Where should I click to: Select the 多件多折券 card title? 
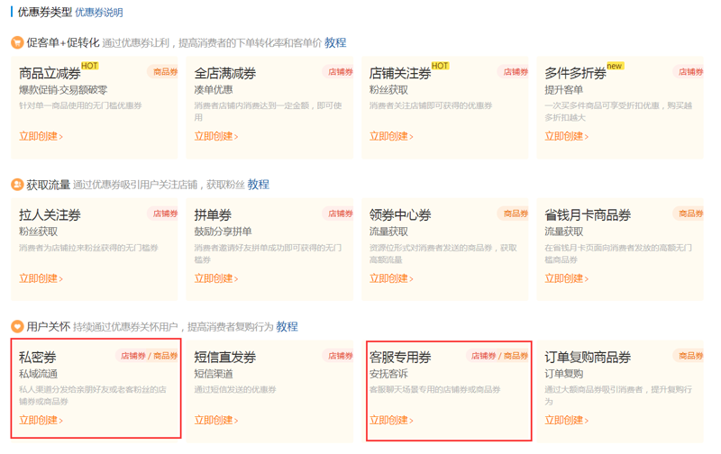[x=575, y=74]
